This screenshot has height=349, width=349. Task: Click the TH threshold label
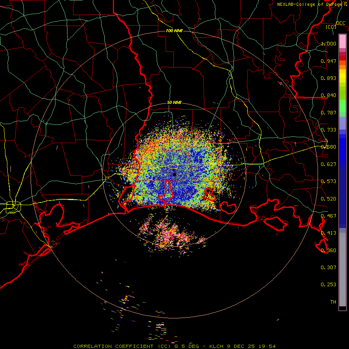(333, 302)
